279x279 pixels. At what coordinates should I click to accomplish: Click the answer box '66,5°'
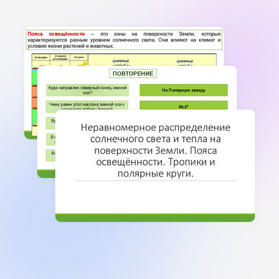click(184, 105)
